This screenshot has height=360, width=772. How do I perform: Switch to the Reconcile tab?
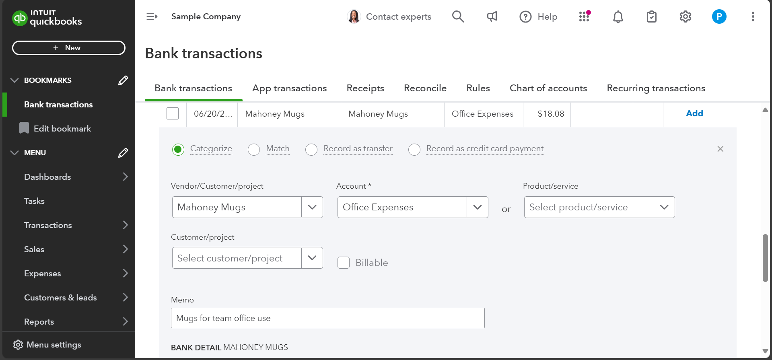pyautogui.click(x=425, y=88)
